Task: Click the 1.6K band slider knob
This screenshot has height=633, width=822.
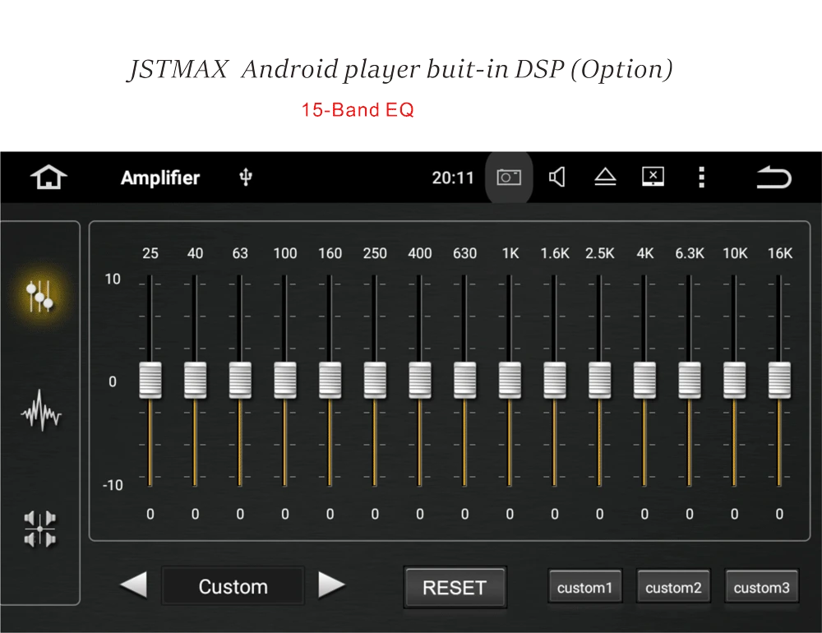Action: coord(555,381)
